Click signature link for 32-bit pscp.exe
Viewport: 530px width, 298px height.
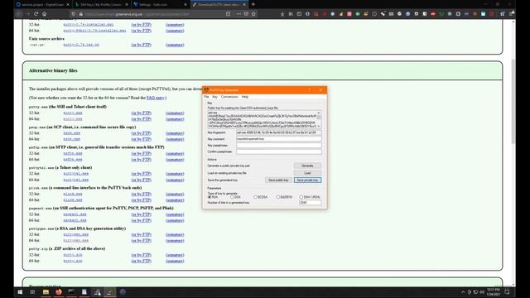tap(175, 133)
